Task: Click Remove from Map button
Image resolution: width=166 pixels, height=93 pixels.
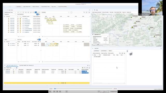Action: [x=105, y=12]
